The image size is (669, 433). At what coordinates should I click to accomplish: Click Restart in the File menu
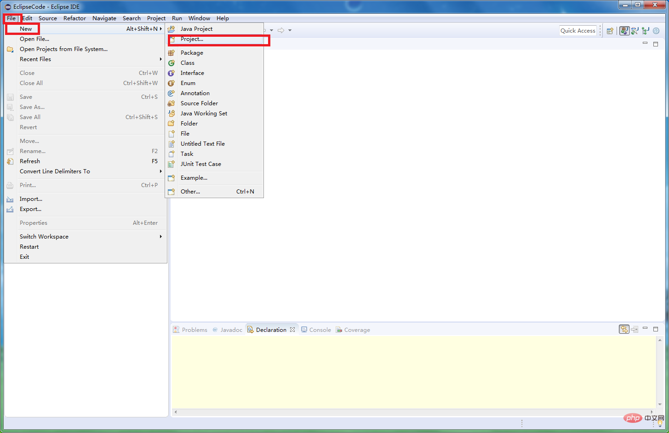coord(85,247)
